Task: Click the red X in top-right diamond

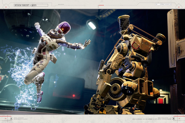Action: click(179, 7)
